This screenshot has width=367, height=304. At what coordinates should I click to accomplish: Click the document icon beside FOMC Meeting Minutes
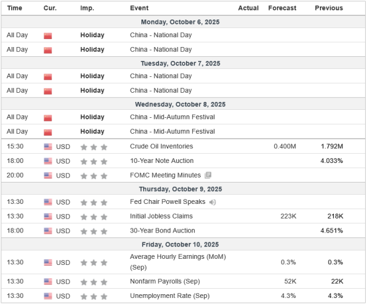click(x=208, y=176)
